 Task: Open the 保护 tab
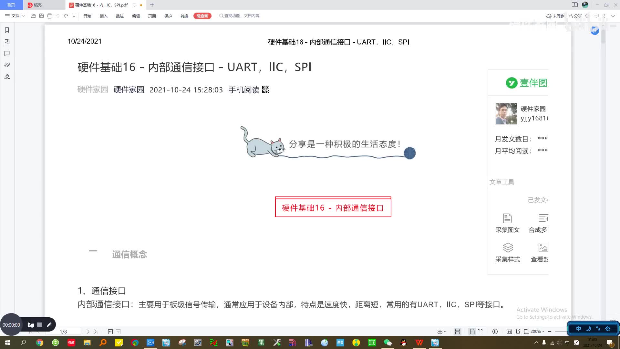168,16
